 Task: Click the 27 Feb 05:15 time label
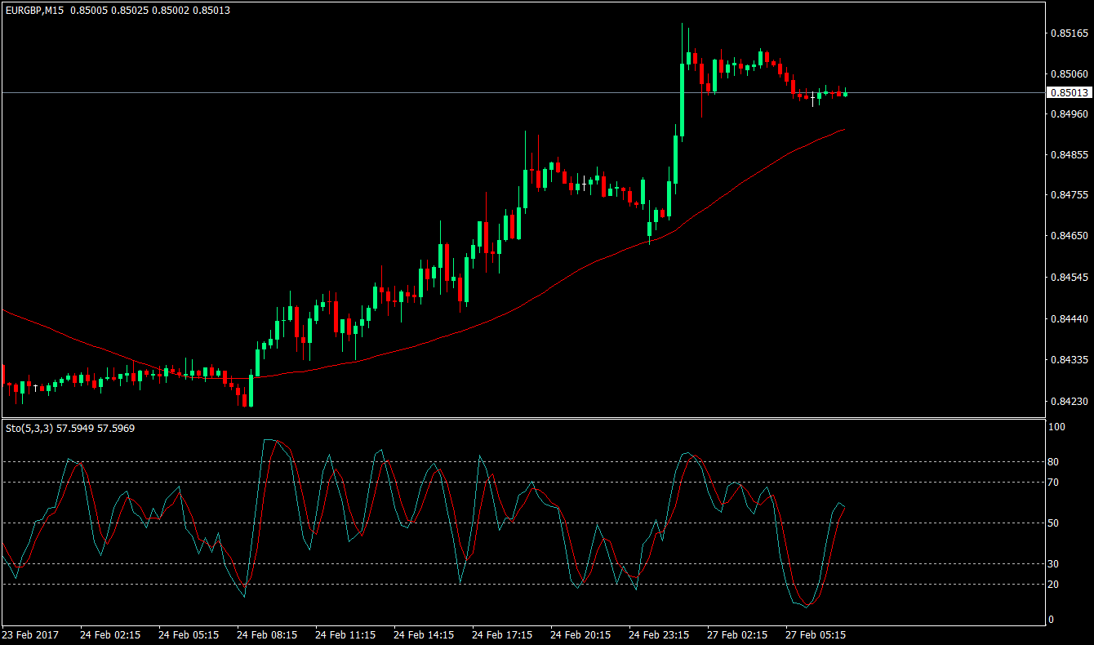click(x=814, y=634)
